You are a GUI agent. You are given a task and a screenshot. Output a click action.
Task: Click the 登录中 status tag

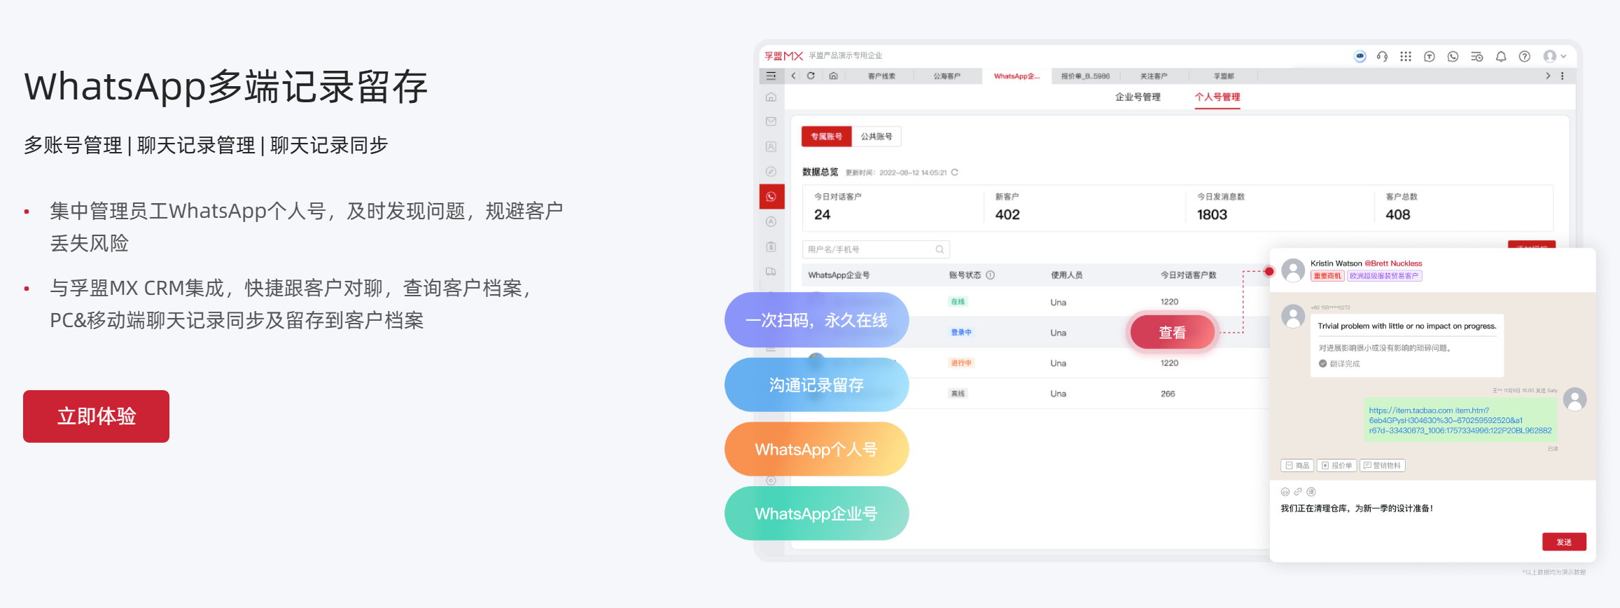[961, 333]
